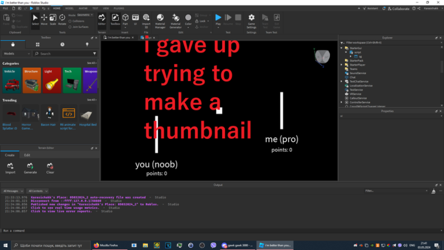
Task: Open the All Contexts dropdown in Output
Action: [x=38, y=191]
